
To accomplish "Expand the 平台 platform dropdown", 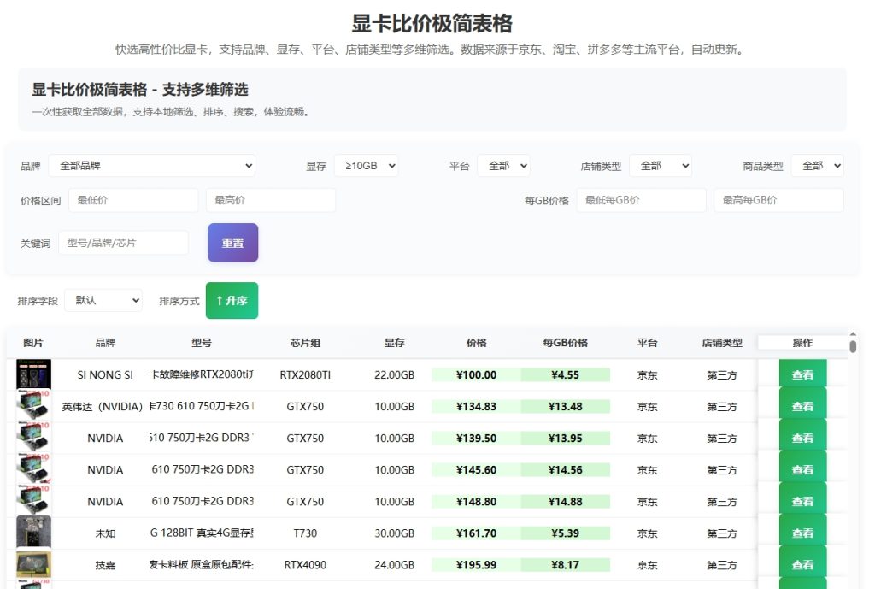I will 503,165.
